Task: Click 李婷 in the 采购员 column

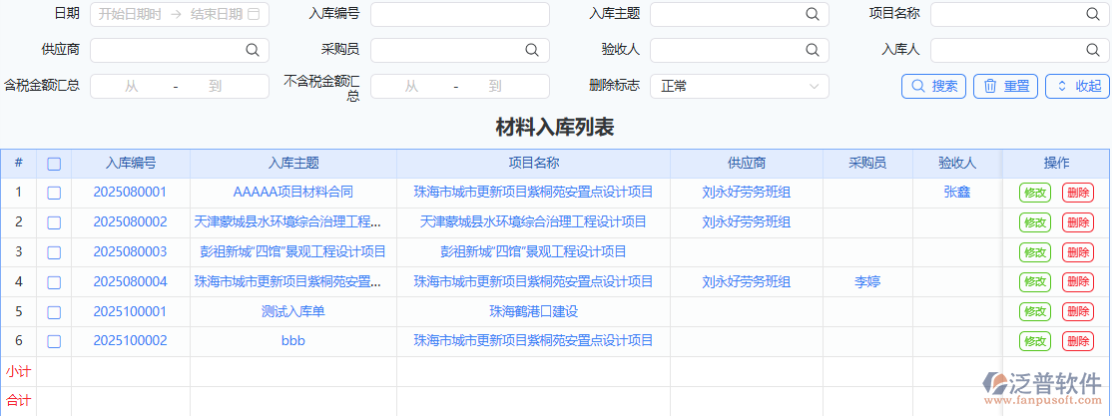Action: pyautogui.click(x=867, y=281)
